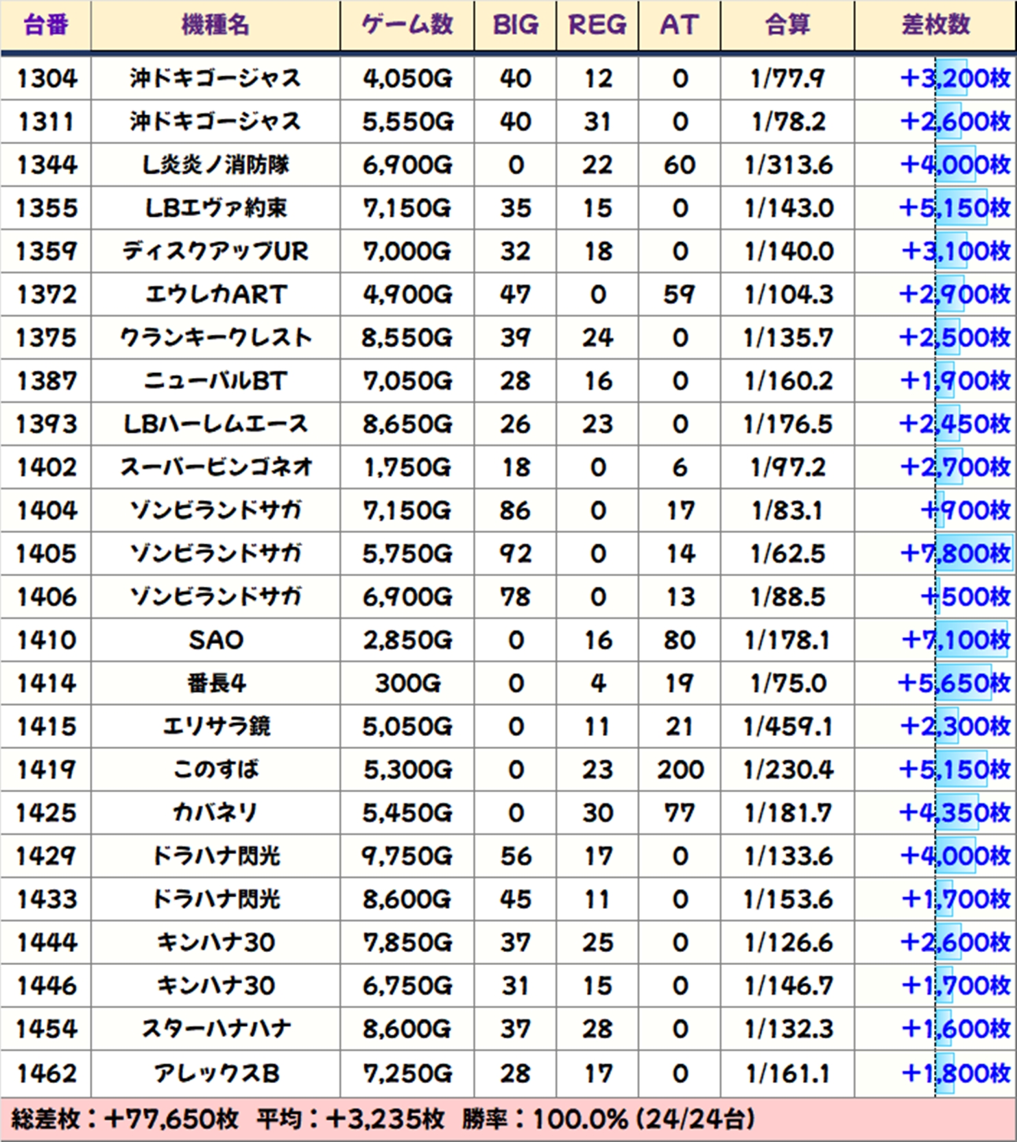Click the 1/313.6 combined probability
This screenshot has height=1142, width=1017.
pyautogui.click(x=788, y=165)
